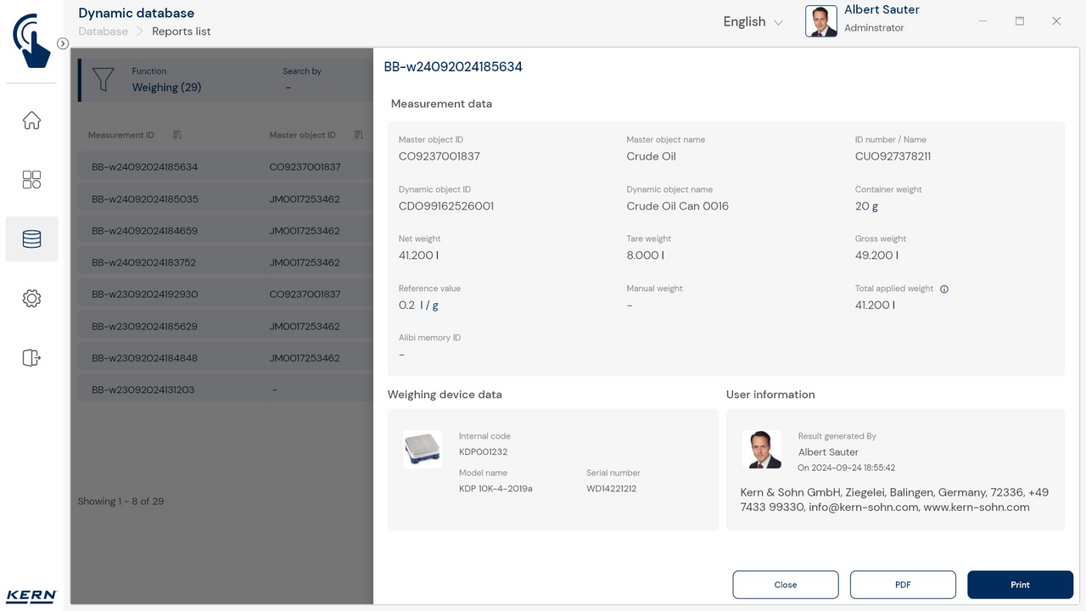Open the dashboard grid icon in sidebar

[x=31, y=180]
